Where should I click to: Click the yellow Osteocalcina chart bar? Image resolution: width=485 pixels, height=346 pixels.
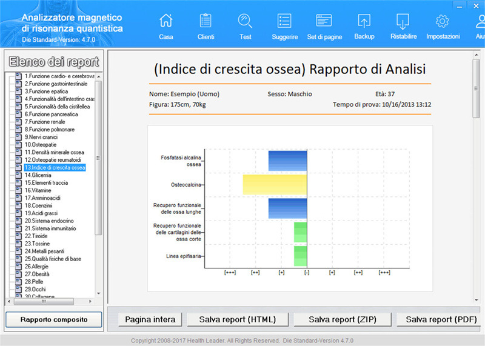[x=275, y=184]
